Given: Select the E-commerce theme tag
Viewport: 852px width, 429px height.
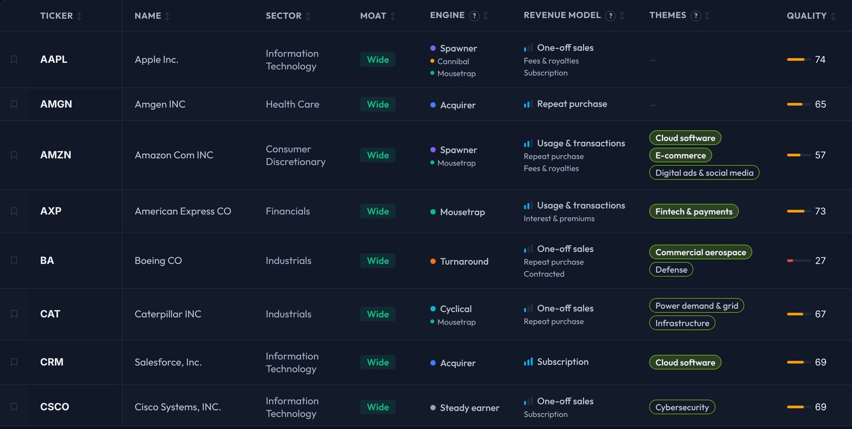Looking at the screenshot, I should click(681, 155).
